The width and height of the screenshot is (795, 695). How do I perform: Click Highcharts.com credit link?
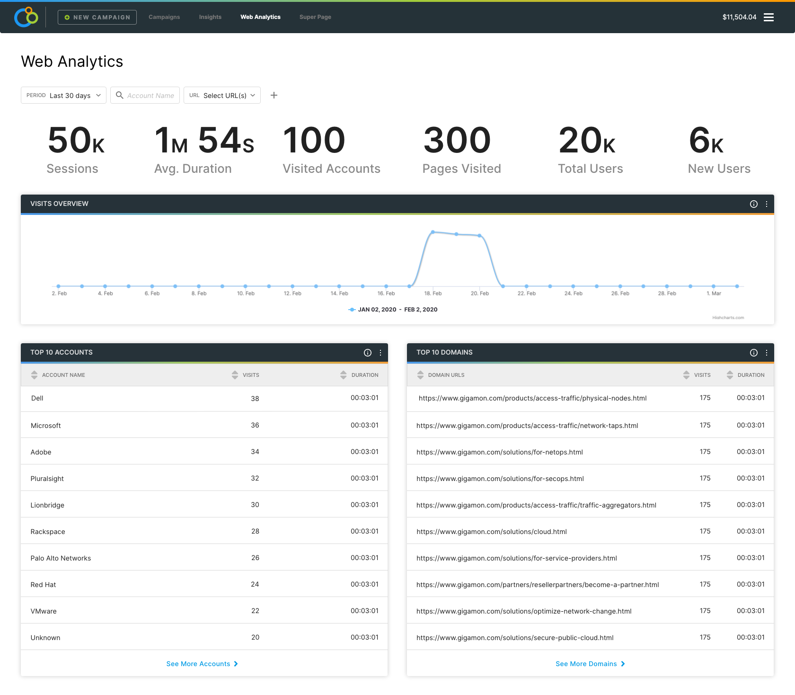click(x=728, y=318)
